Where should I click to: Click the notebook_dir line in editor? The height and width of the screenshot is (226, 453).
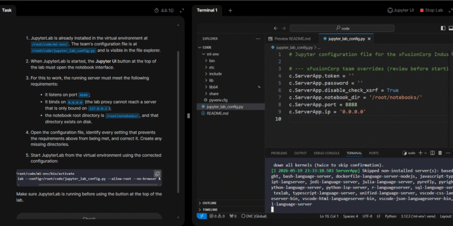pos(355,98)
